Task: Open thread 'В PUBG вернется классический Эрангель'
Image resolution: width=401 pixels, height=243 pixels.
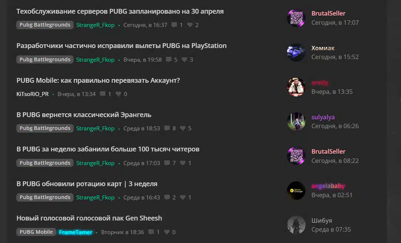Action: (84, 115)
